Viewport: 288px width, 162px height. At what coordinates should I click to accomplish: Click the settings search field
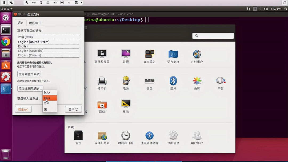213,35
